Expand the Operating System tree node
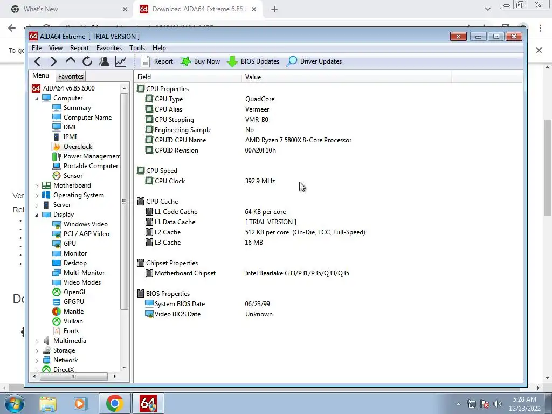The height and width of the screenshot is (414, 552). pyautogui.click(x=37, y=195)
